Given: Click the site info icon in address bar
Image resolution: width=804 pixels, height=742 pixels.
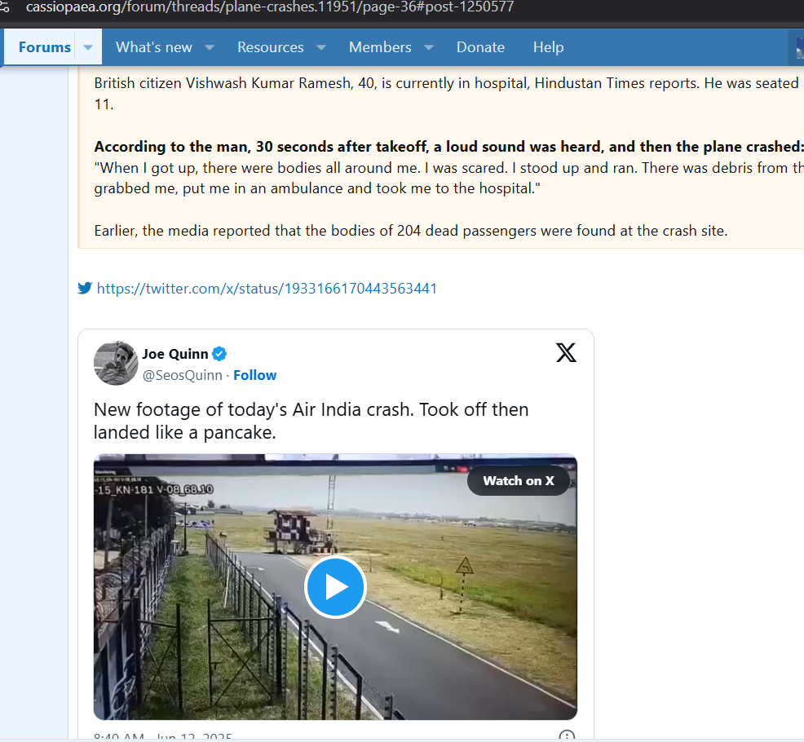Looking at the screenshot, I should (x=5, y=7).
